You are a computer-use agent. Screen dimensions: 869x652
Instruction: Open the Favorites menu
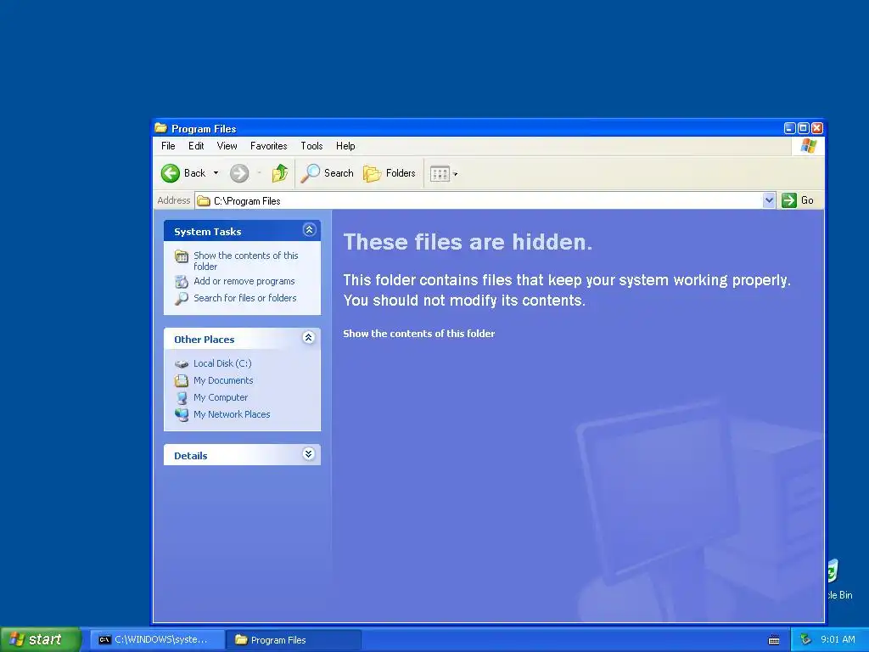(x=269, y=146)
